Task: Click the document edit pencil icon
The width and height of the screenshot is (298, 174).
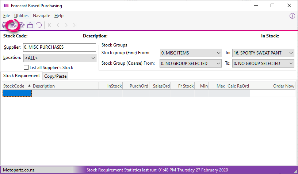Action: (x=22, y=25)
